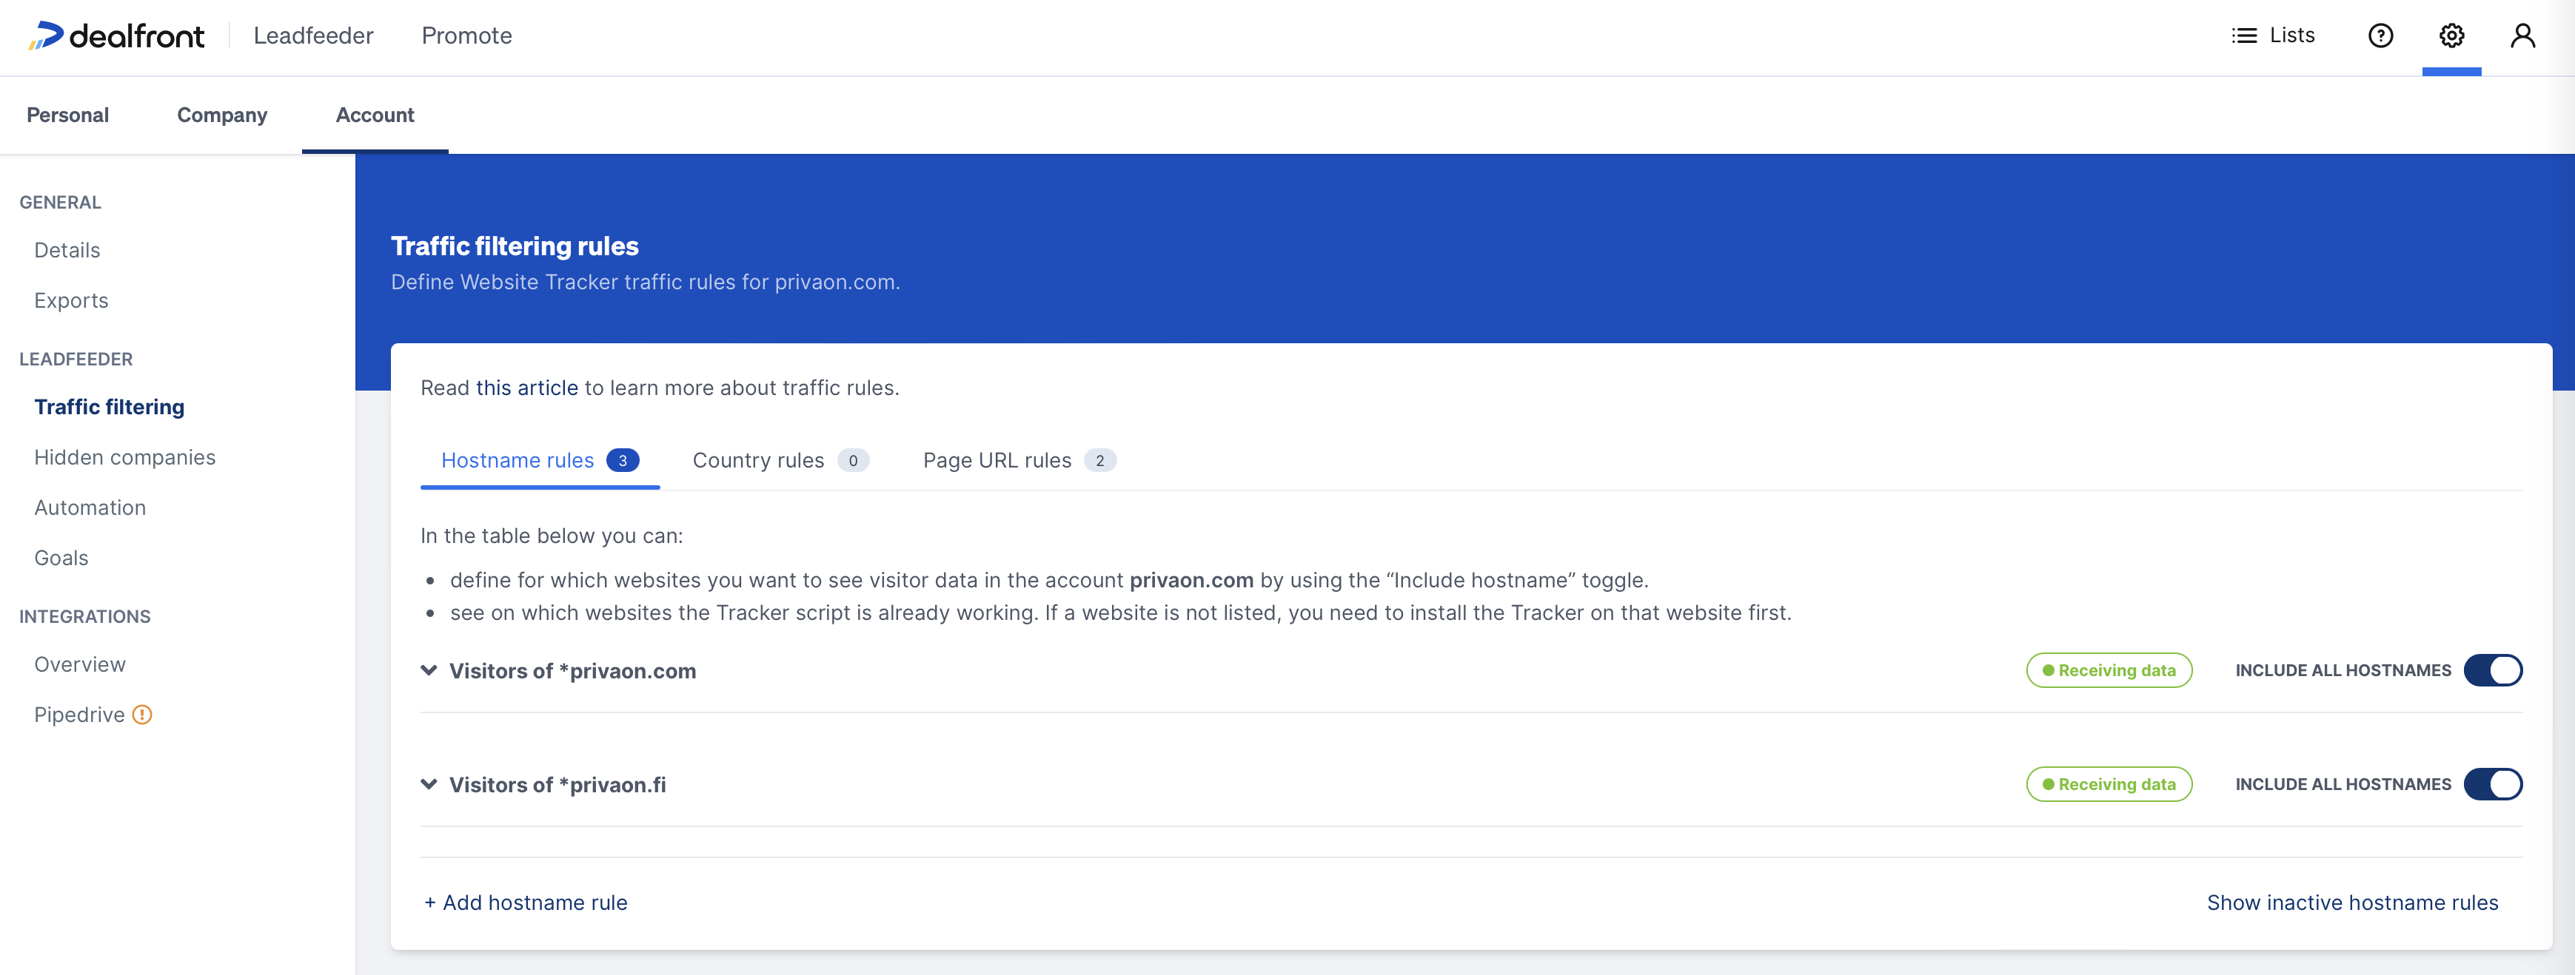Open Exports in the sidebar

[x=71, y=300]
